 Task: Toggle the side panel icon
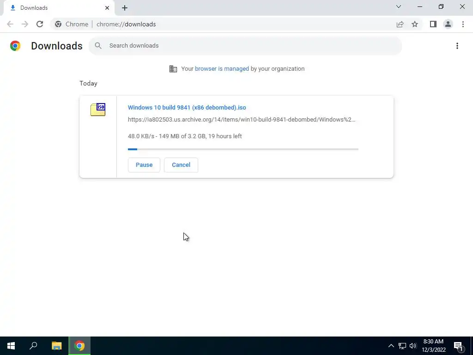[x=433, y=24]
